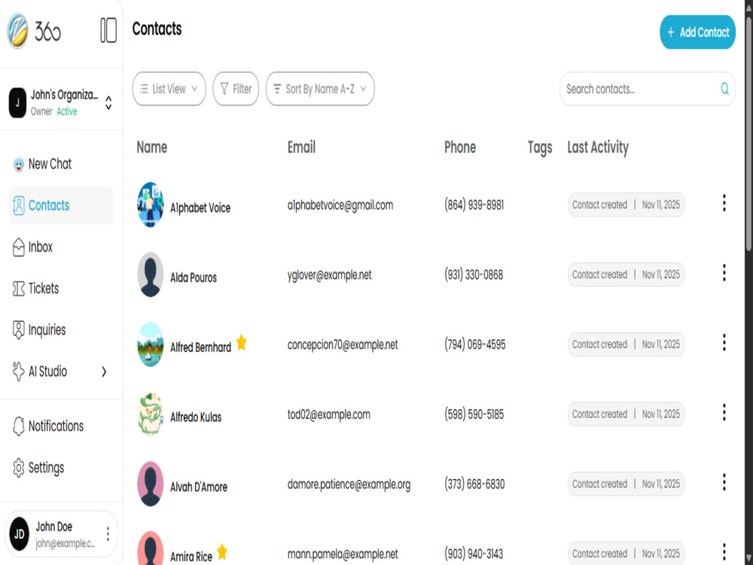
Task: Open the Alfredo Kulas contact name
Action: click(x=196, y=417)
